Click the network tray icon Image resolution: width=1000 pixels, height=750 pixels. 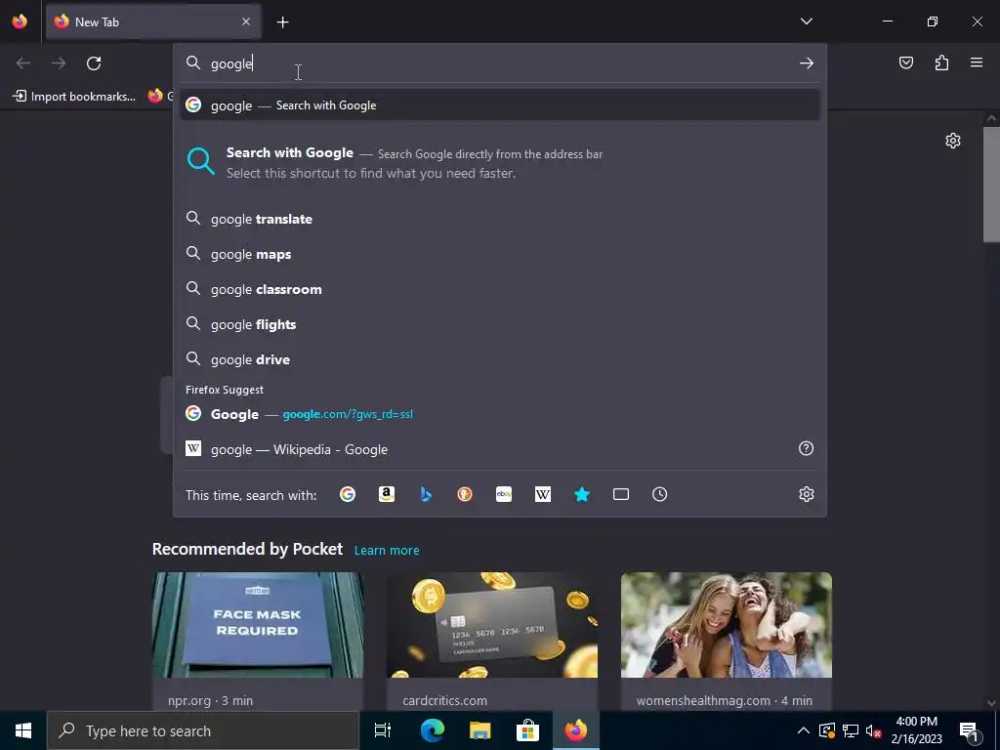click(851, 730)
